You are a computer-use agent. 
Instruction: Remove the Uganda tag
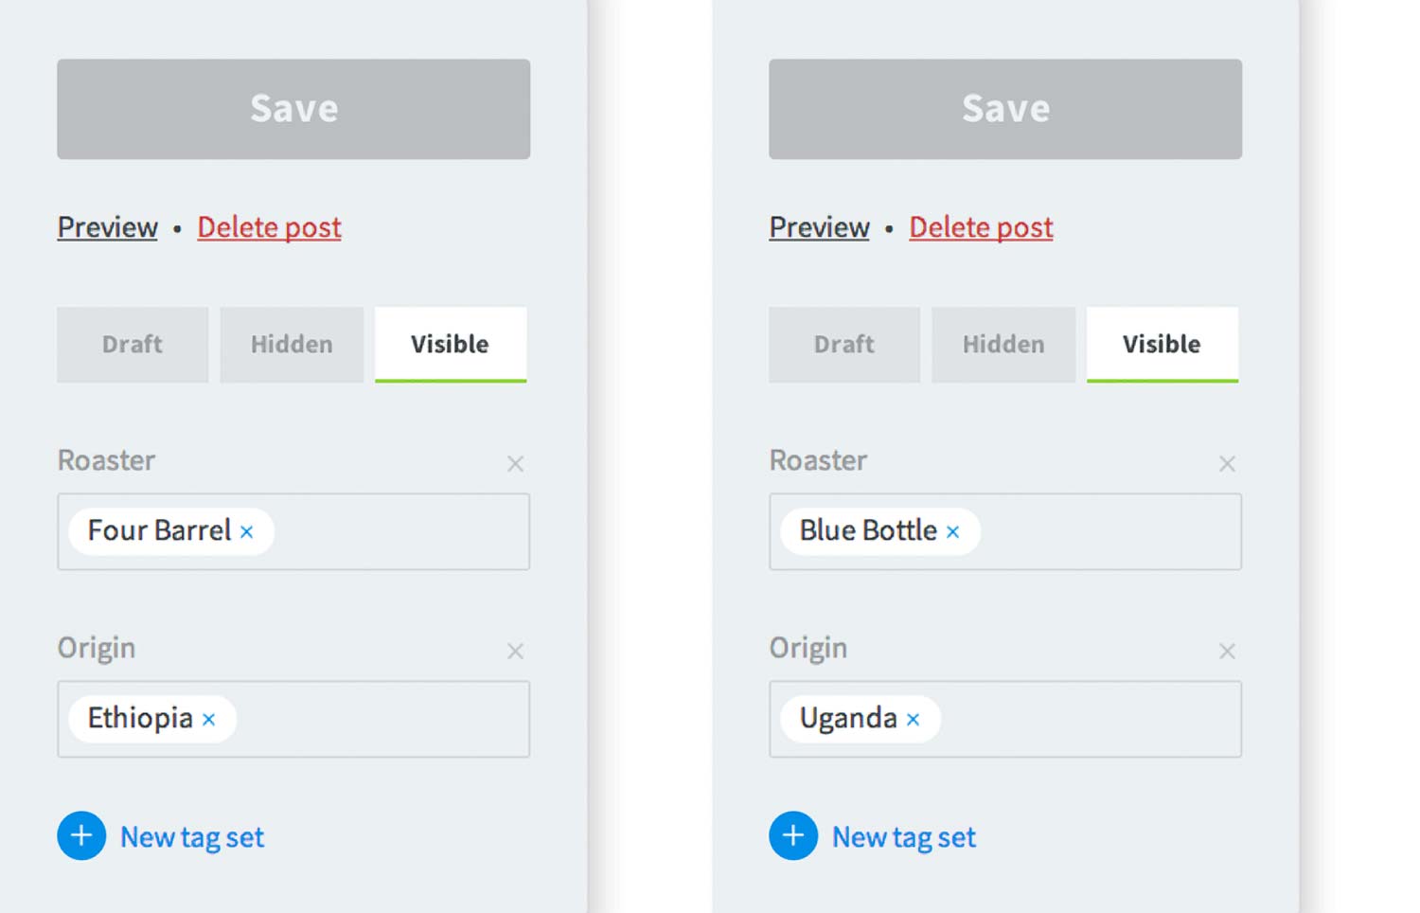pos(913,720)
